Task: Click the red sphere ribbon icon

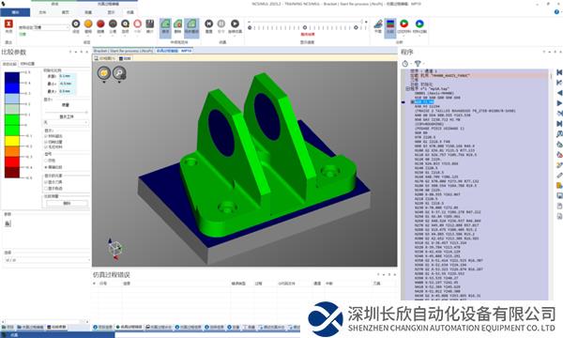Action: 100,23
